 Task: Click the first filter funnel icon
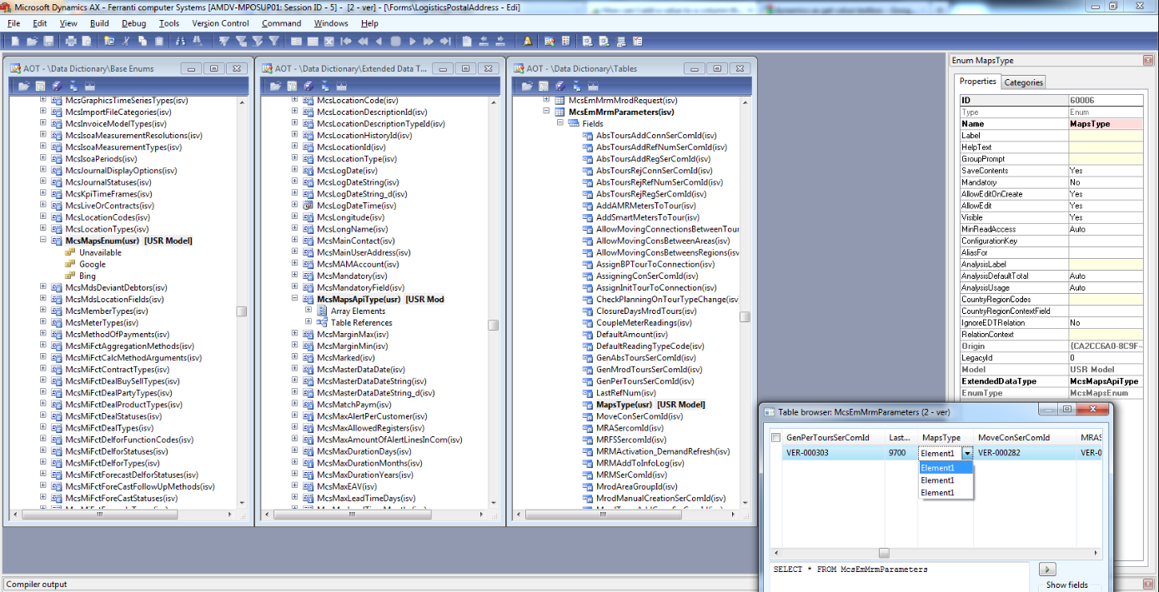224,41
